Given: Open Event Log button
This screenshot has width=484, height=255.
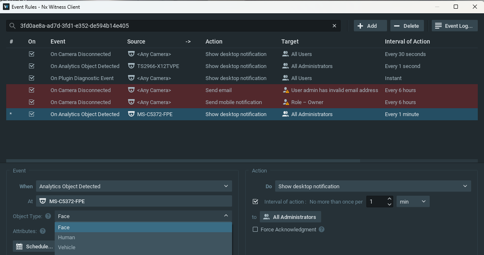Looking at the screenshot, I should point(454,26).
